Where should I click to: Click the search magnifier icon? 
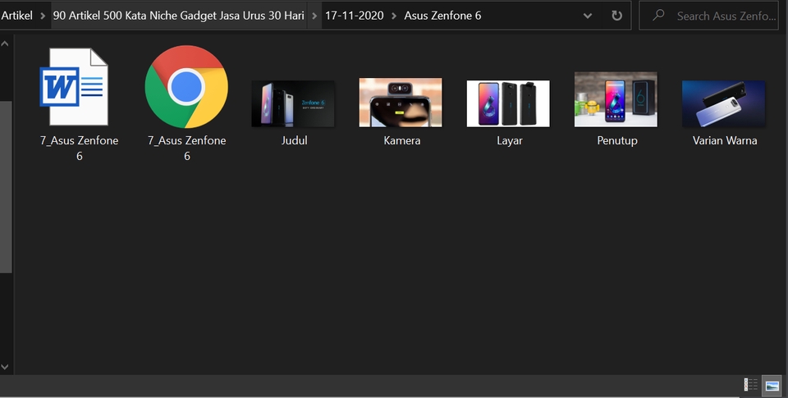(657, 16)
